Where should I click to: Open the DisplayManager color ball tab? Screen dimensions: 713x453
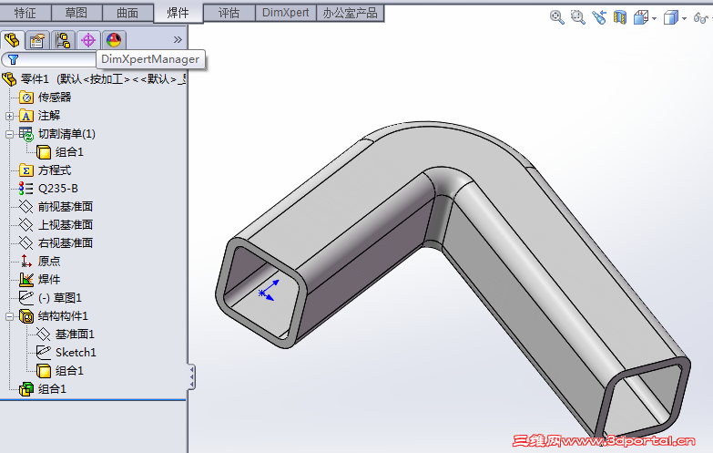coord(114,40)
